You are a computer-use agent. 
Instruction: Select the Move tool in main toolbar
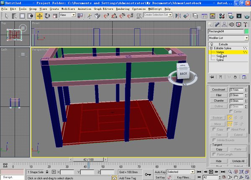40,16
